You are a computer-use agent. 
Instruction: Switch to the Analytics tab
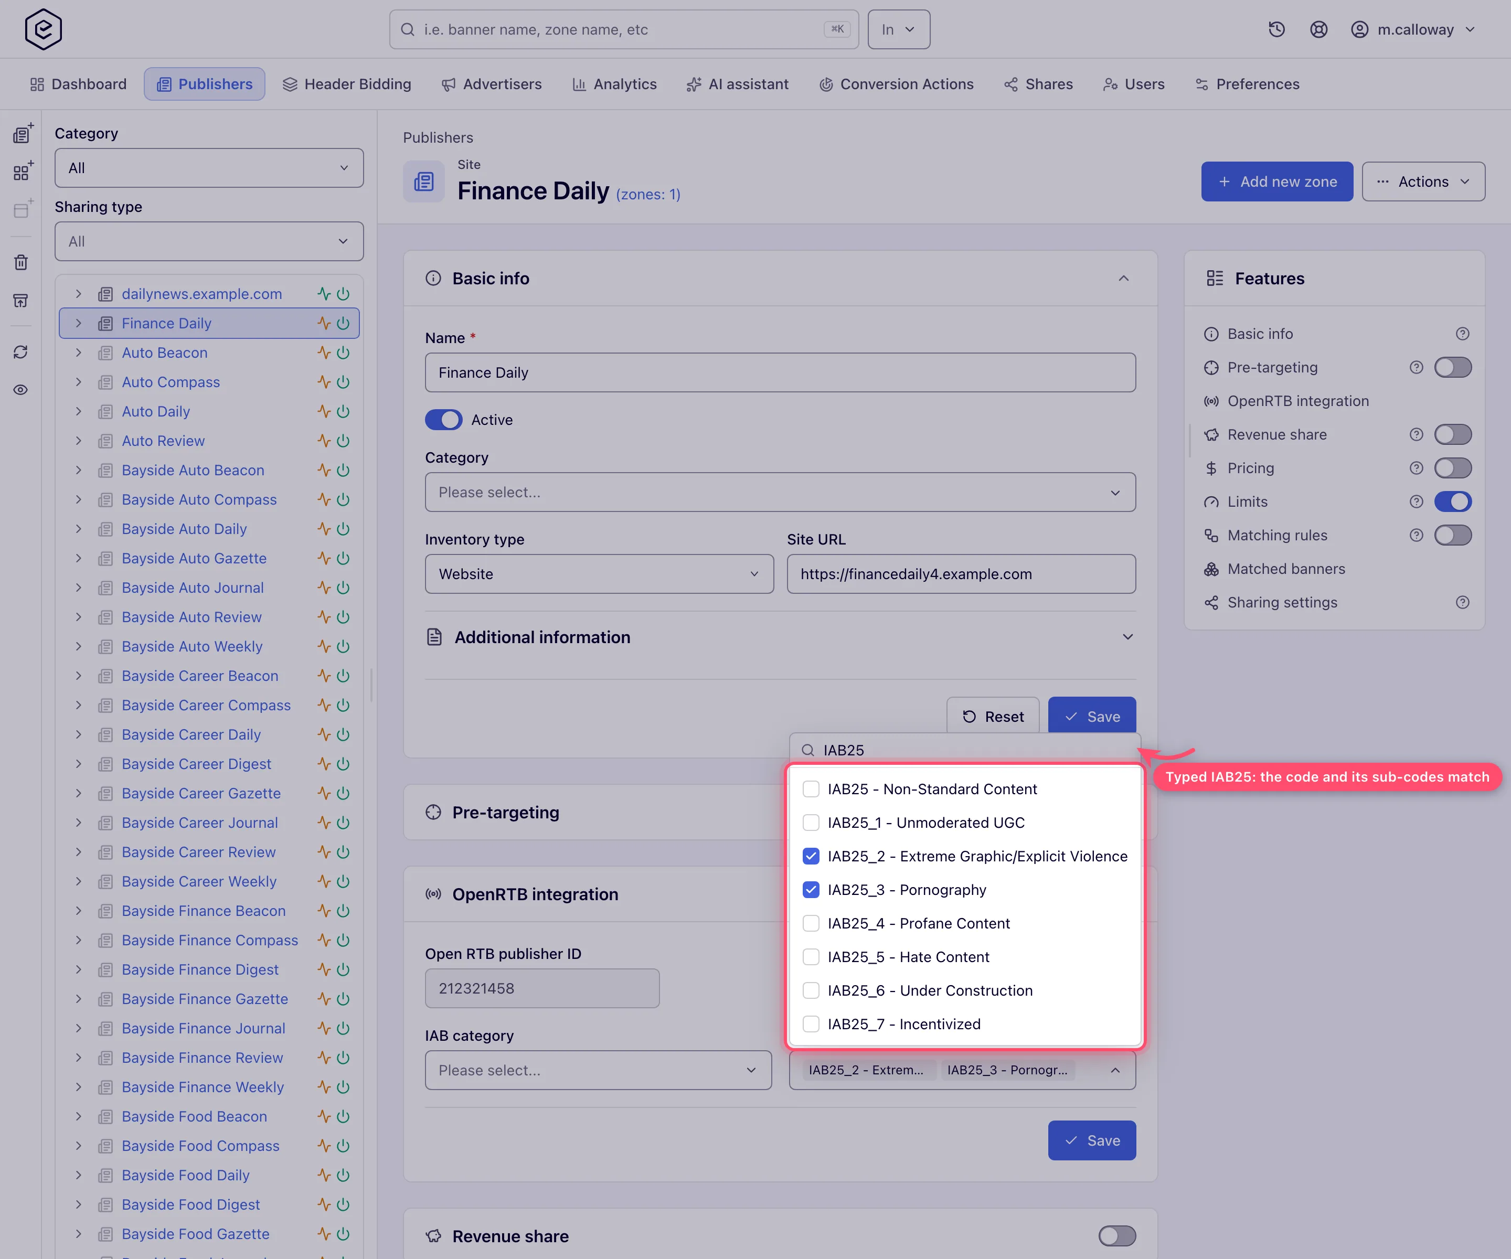pos(614,84)
